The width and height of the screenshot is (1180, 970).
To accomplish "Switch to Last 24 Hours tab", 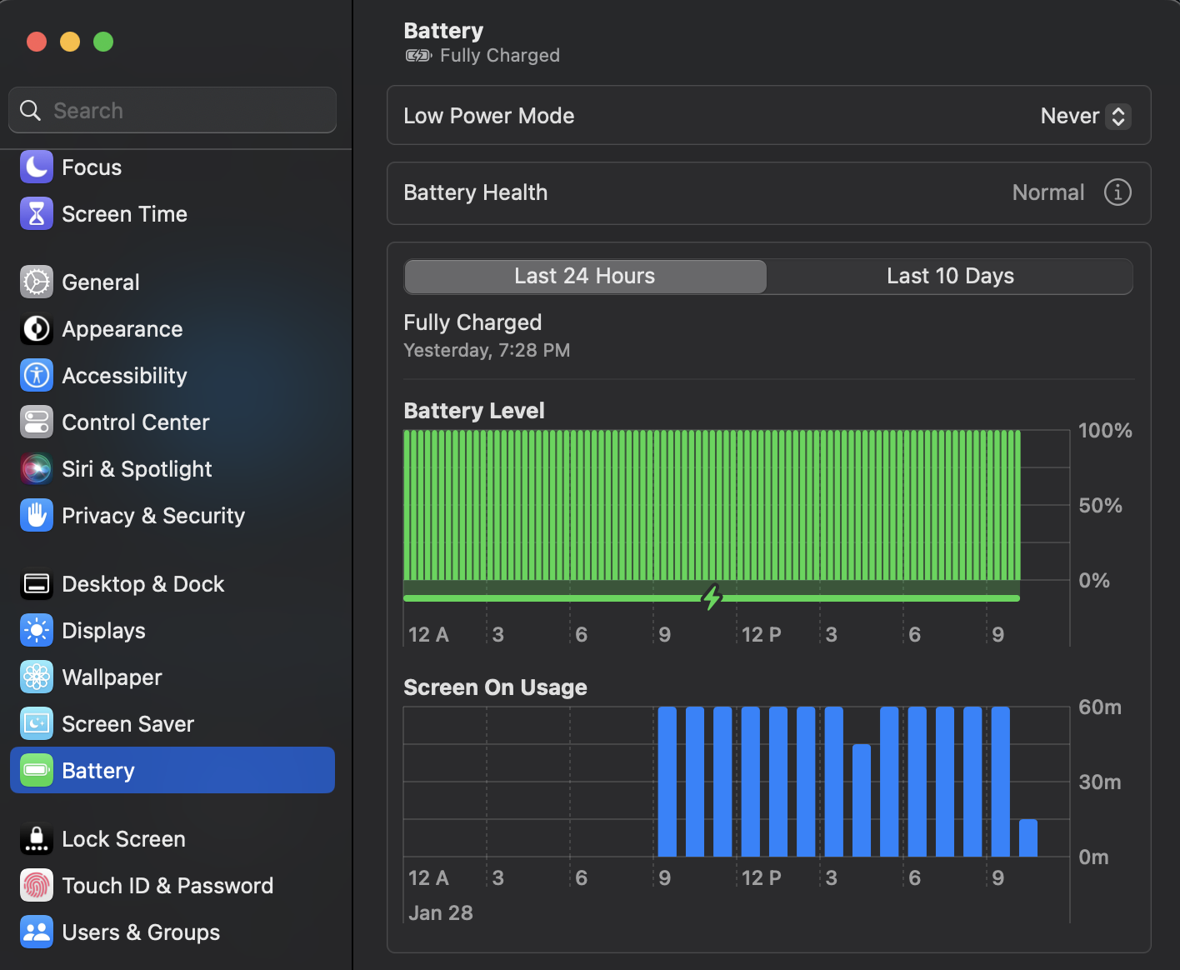I will (585, 277).
